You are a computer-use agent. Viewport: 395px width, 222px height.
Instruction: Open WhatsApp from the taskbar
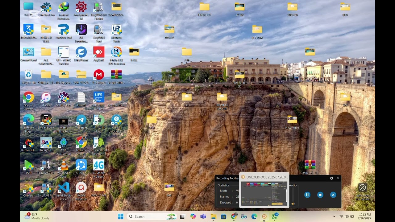[274, 216]
